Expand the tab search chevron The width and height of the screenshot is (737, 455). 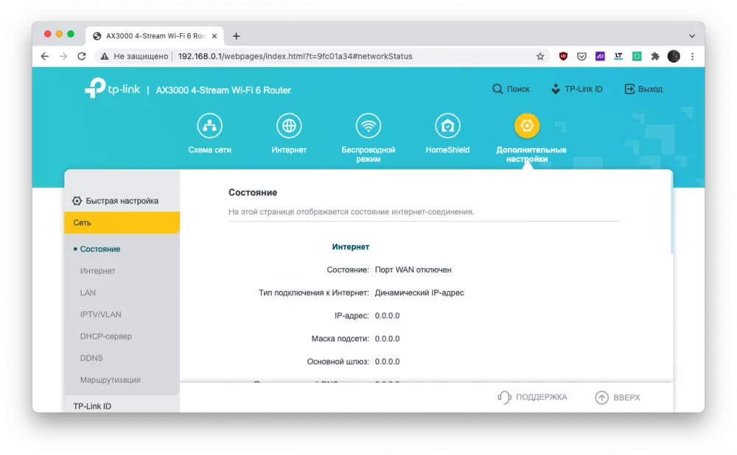coord(692,36)
